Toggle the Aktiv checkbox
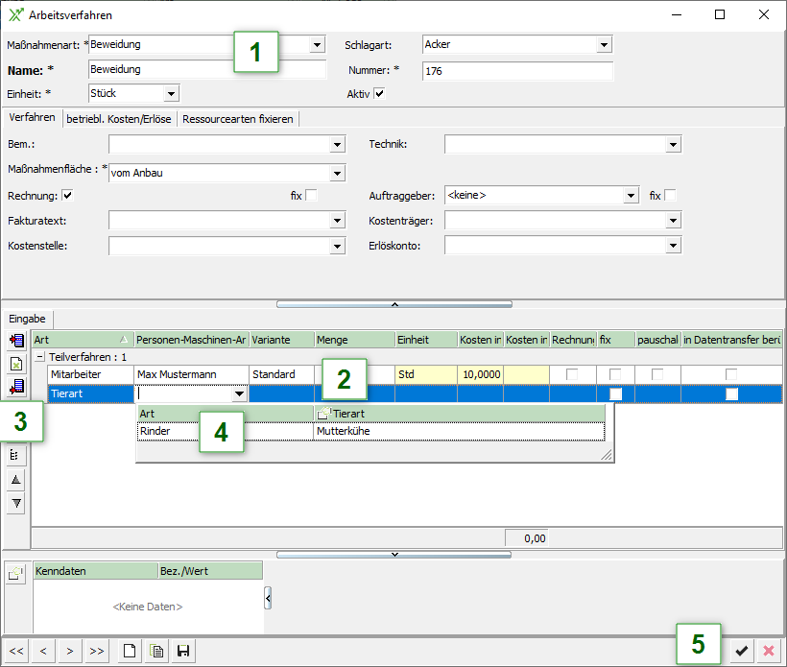 (380, 94)
